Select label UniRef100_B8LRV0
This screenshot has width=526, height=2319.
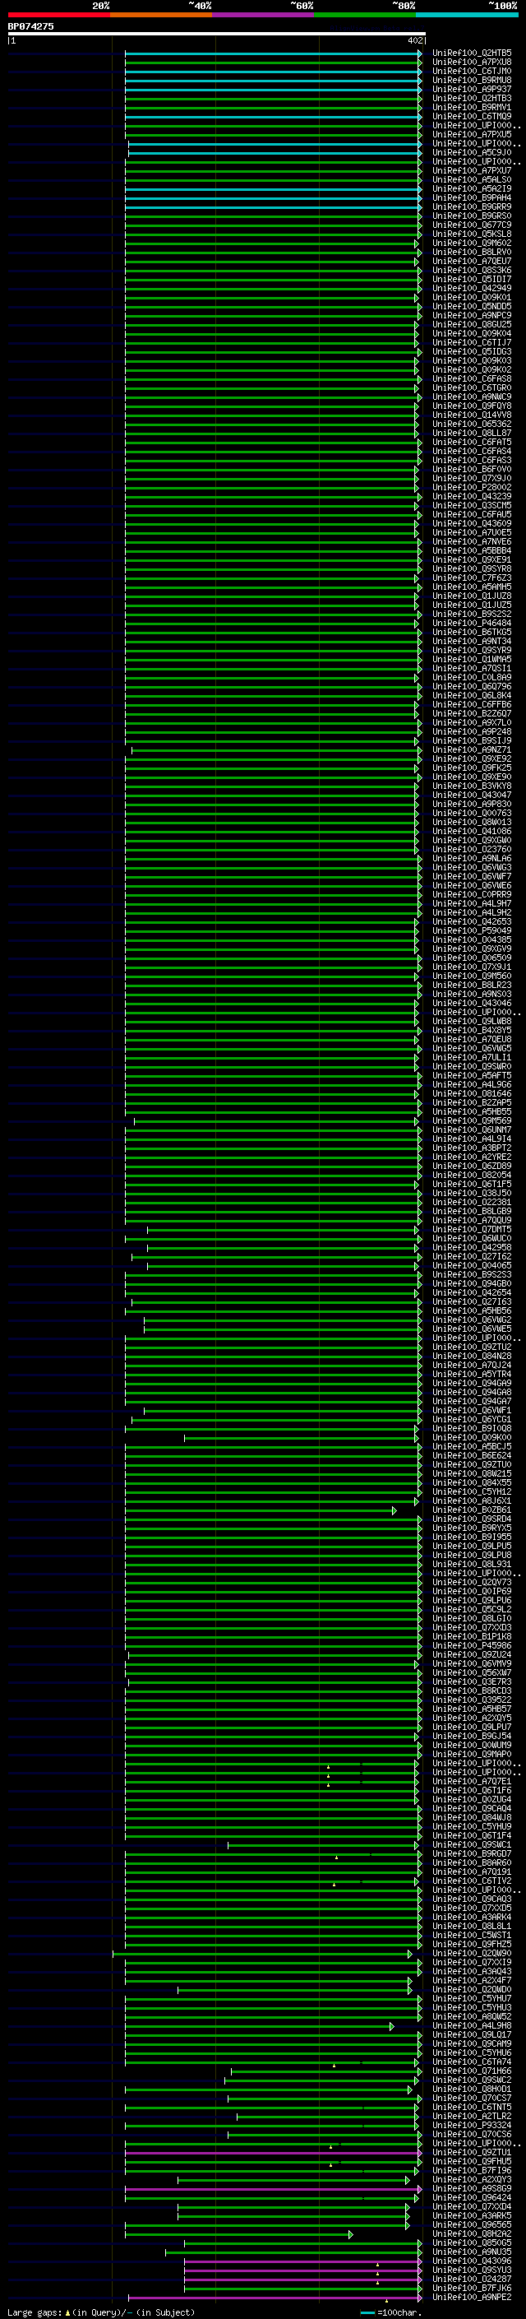[472, 252]
